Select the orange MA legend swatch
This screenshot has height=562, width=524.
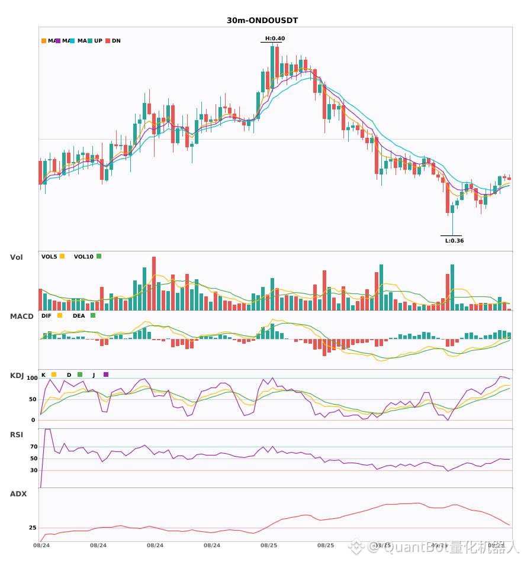tap(44, 41)
